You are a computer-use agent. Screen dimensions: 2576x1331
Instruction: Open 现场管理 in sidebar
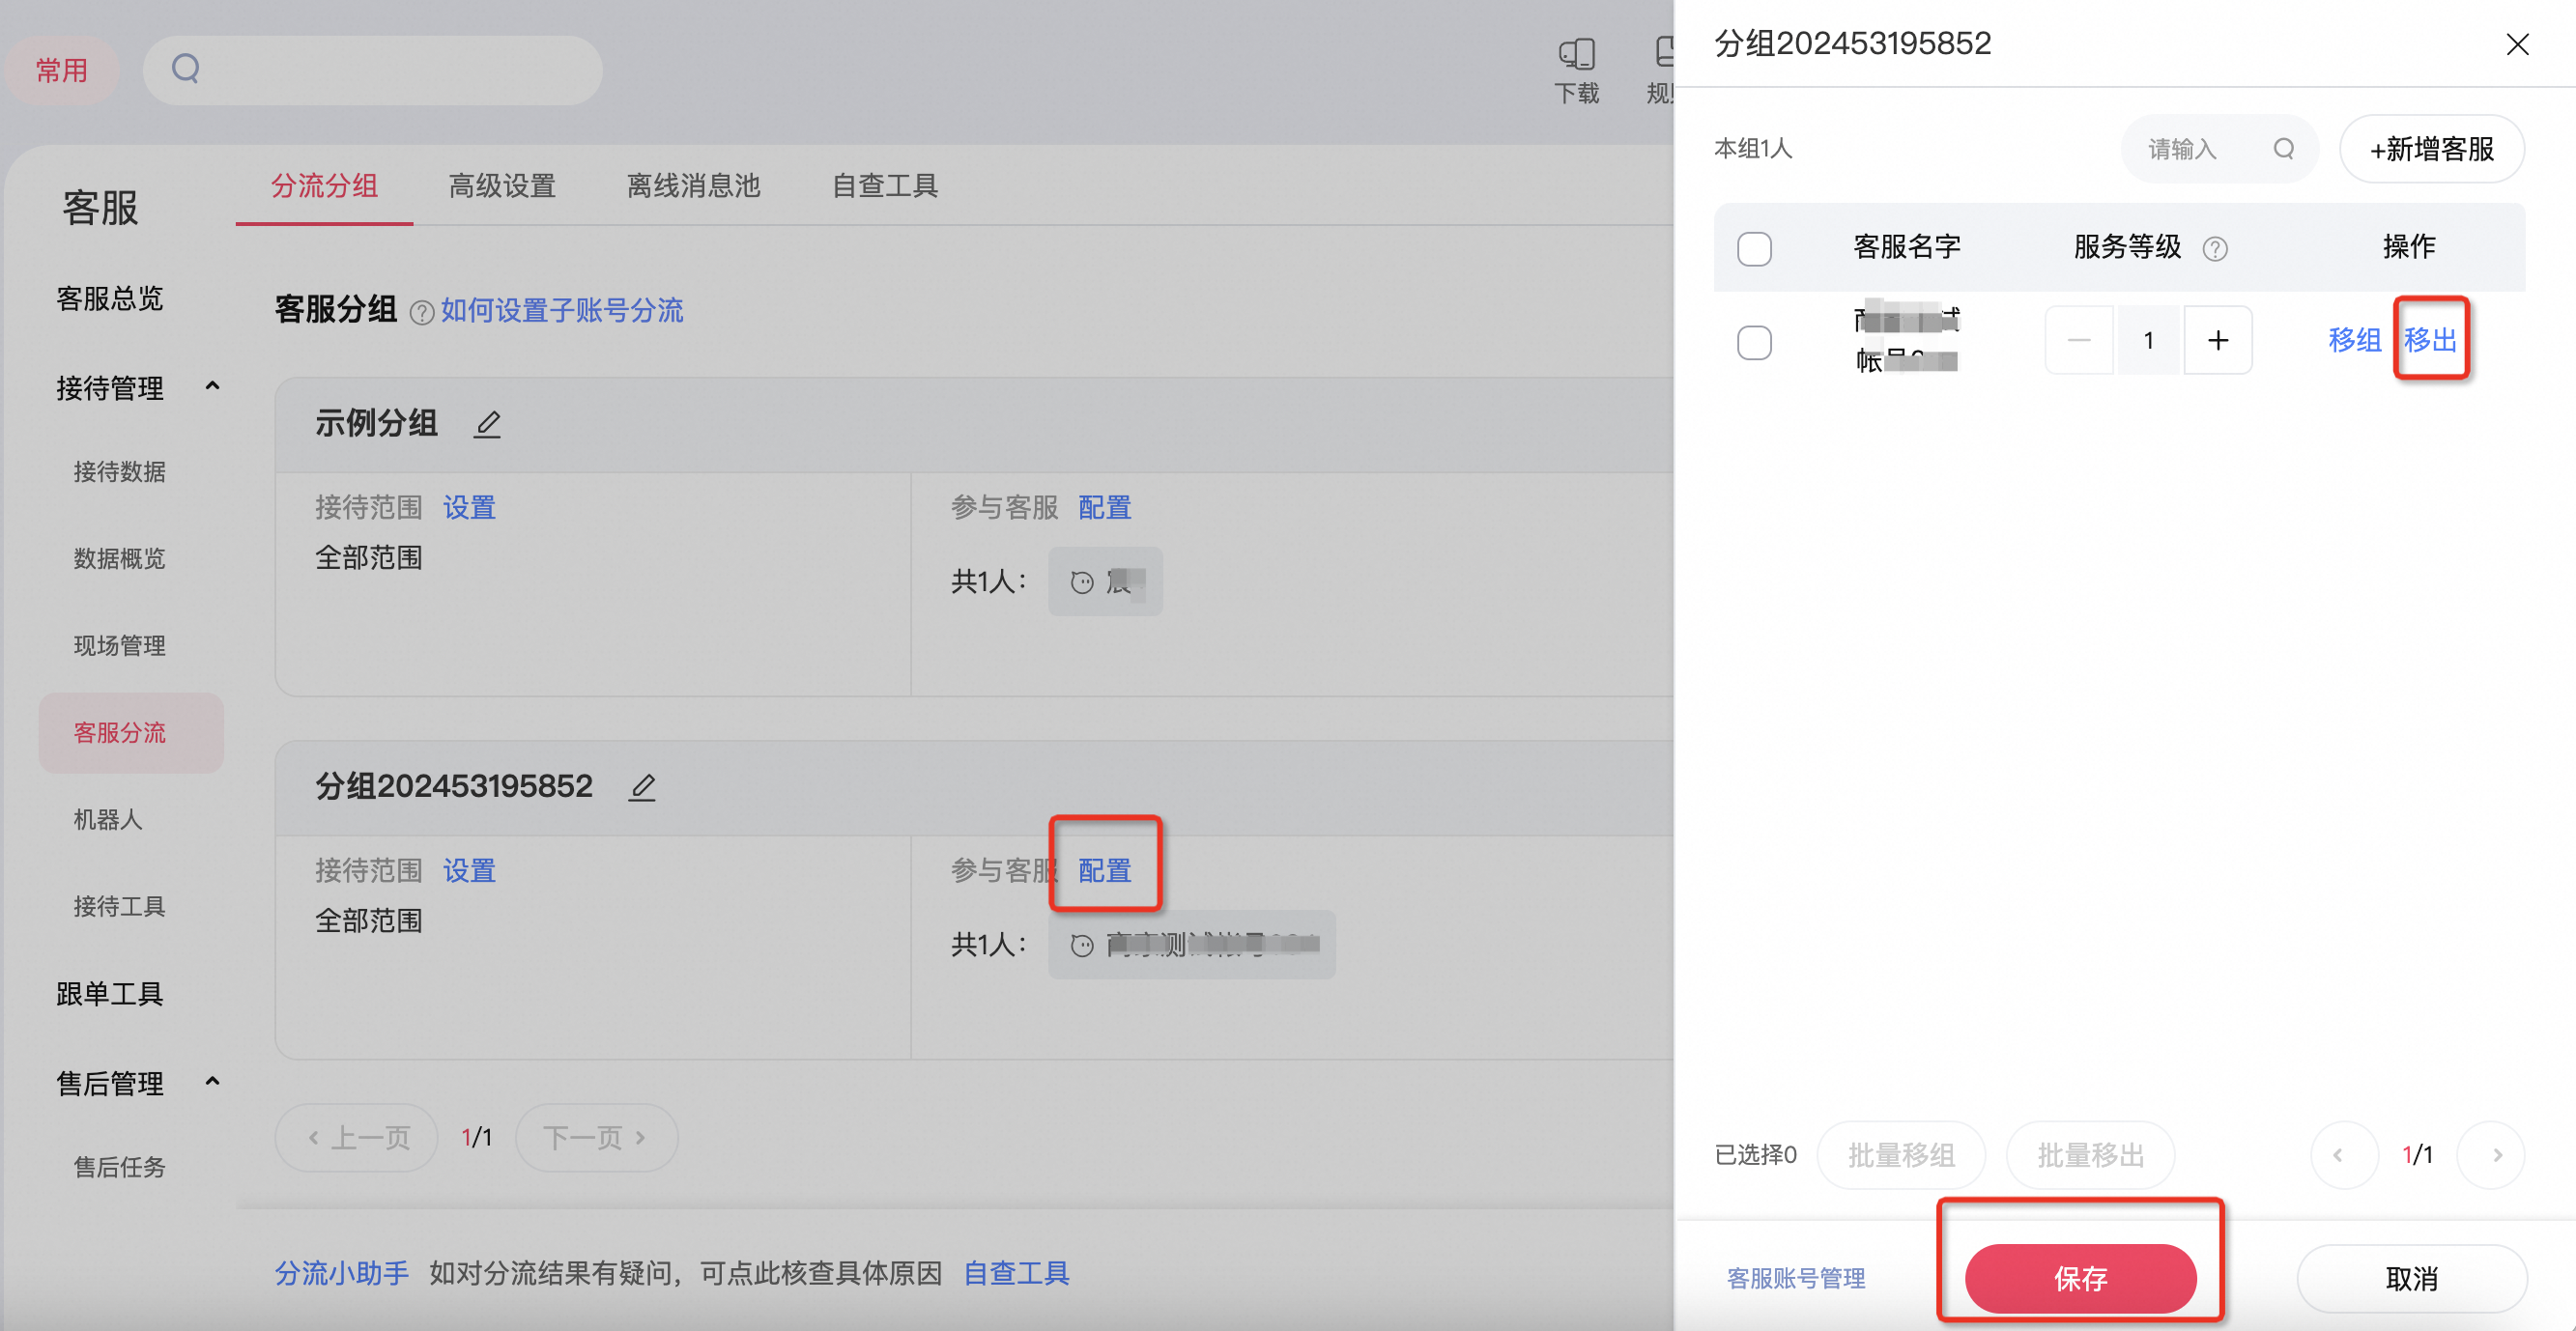[x=119, y=646]
